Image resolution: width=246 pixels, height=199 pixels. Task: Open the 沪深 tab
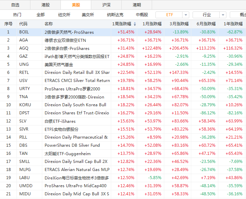106,5
